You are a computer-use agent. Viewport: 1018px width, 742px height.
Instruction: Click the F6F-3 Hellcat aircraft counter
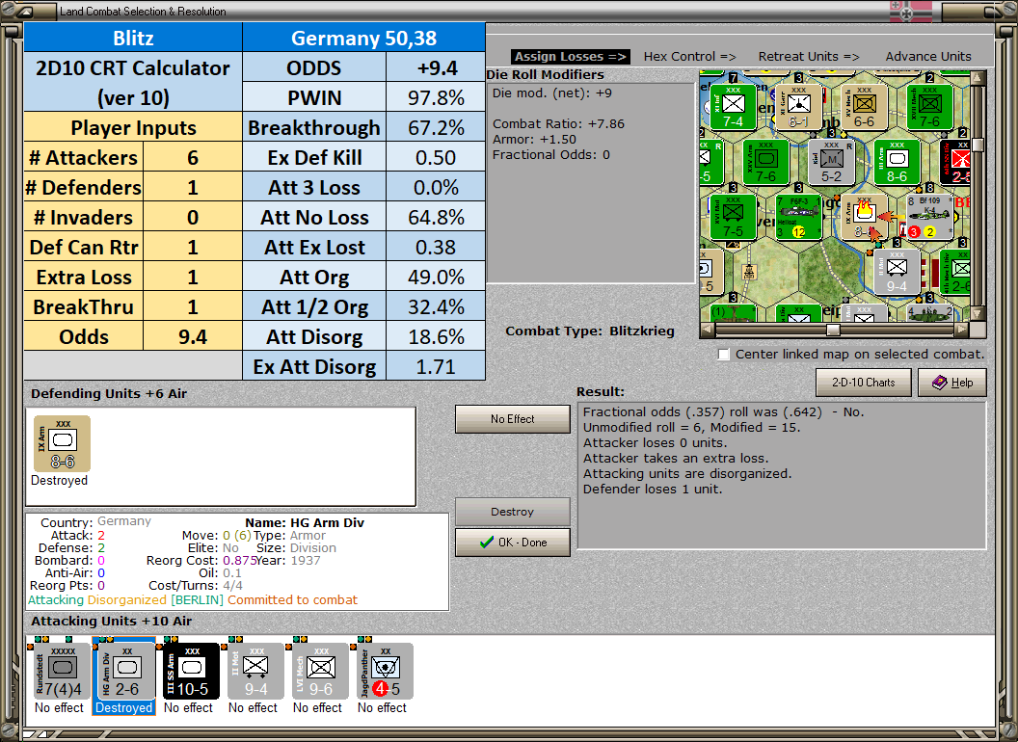798,217
